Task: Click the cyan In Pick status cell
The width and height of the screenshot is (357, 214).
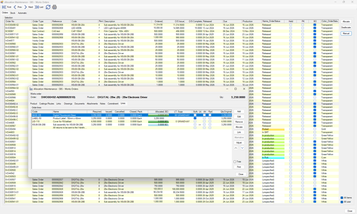Action: pos(273,158)
